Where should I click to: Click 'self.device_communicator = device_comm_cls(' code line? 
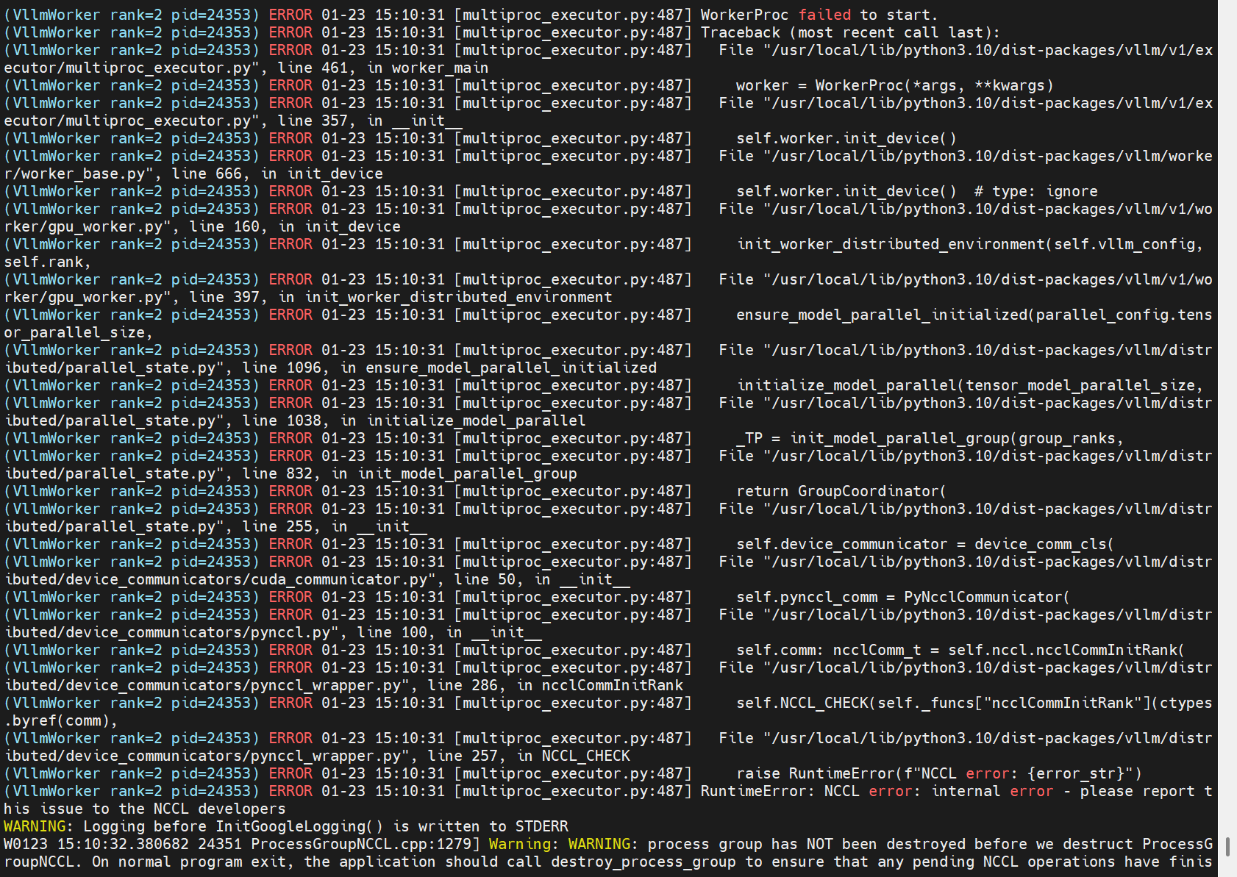(x=925, y=544)
